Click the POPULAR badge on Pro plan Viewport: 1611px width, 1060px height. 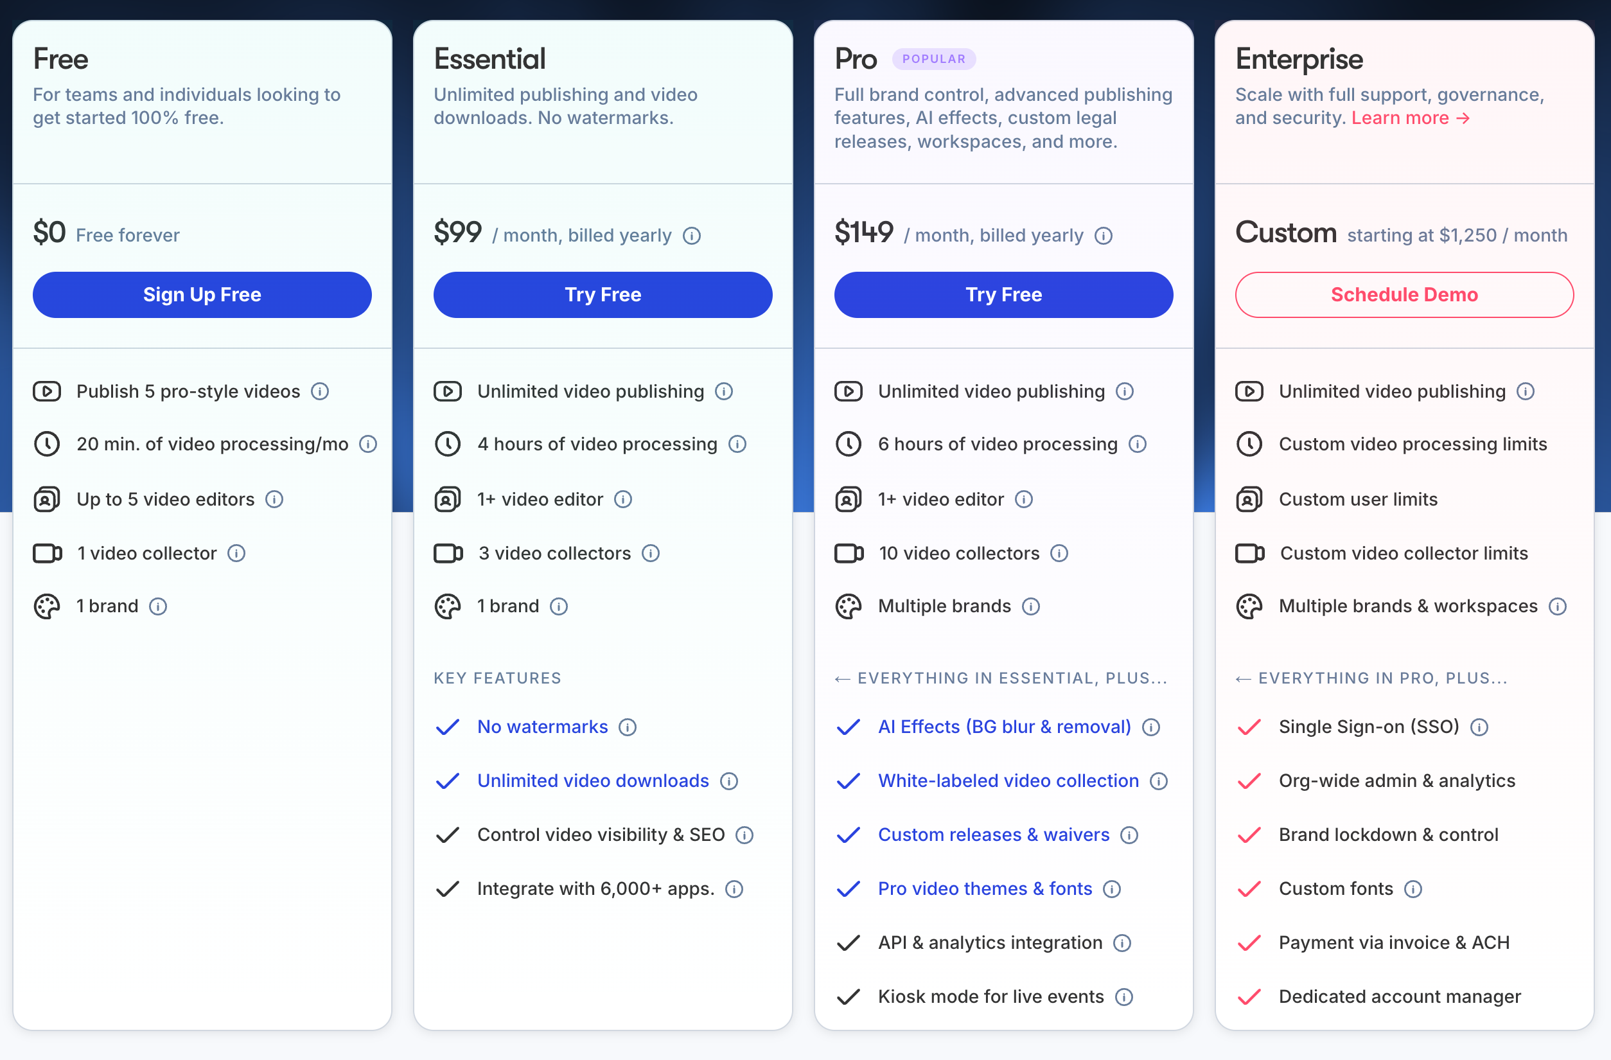point(933,59)
